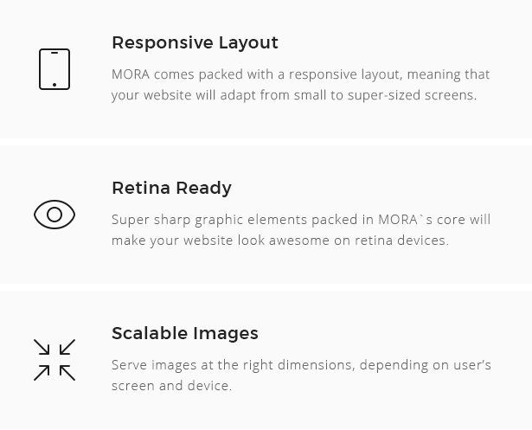This screenshot has height=430, width=532.
Task: Click the Serve images description text
Action: click(x=301, y=375)
